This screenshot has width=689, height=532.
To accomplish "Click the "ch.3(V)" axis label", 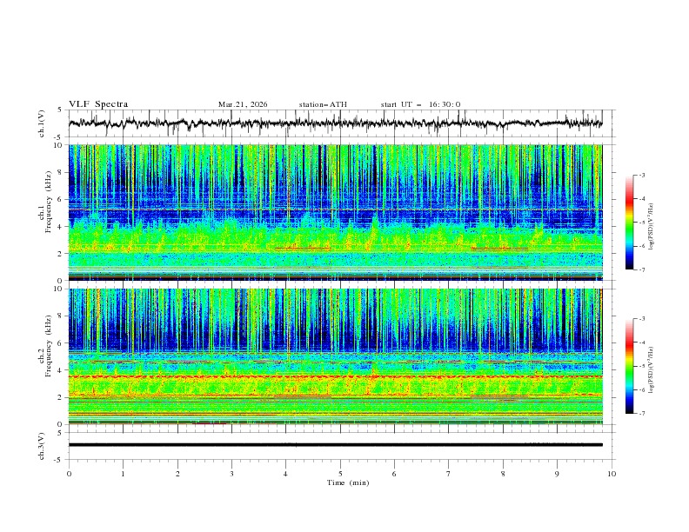I will pyautogui.click(x=42, y=446).
